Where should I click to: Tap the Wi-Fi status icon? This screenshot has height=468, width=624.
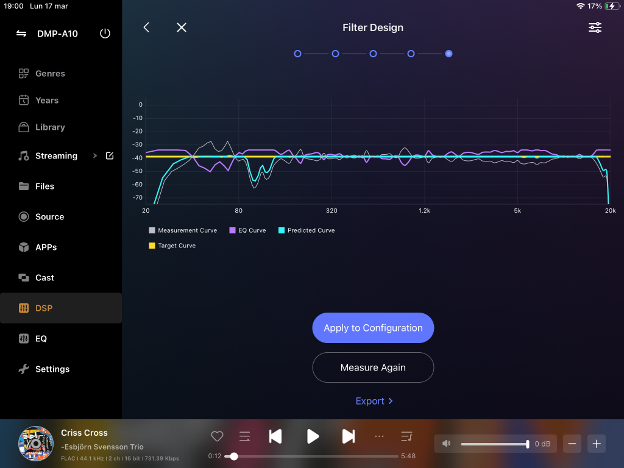click(581, 6)
